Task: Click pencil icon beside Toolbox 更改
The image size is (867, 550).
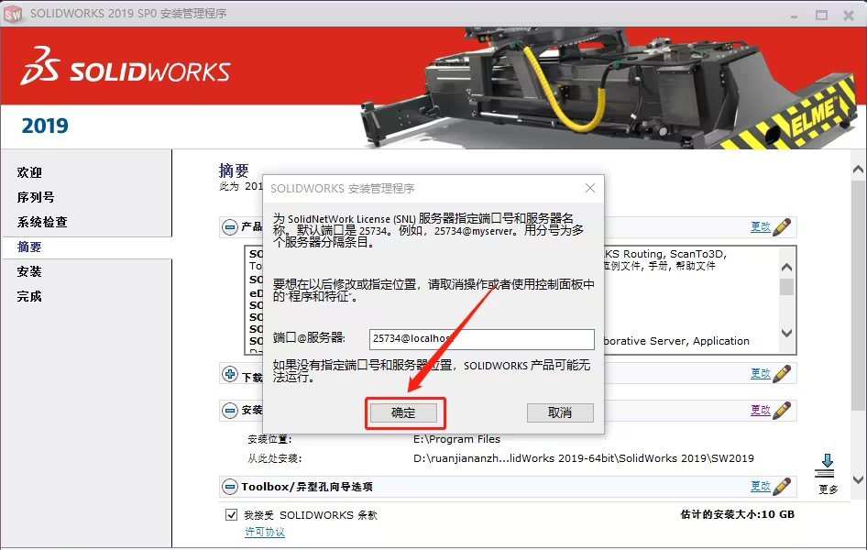Action: click(x=782, y=487)
